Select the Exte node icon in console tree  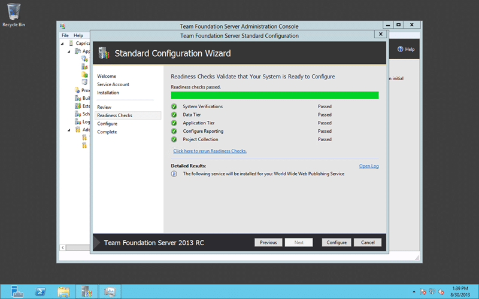click(78, 106)
